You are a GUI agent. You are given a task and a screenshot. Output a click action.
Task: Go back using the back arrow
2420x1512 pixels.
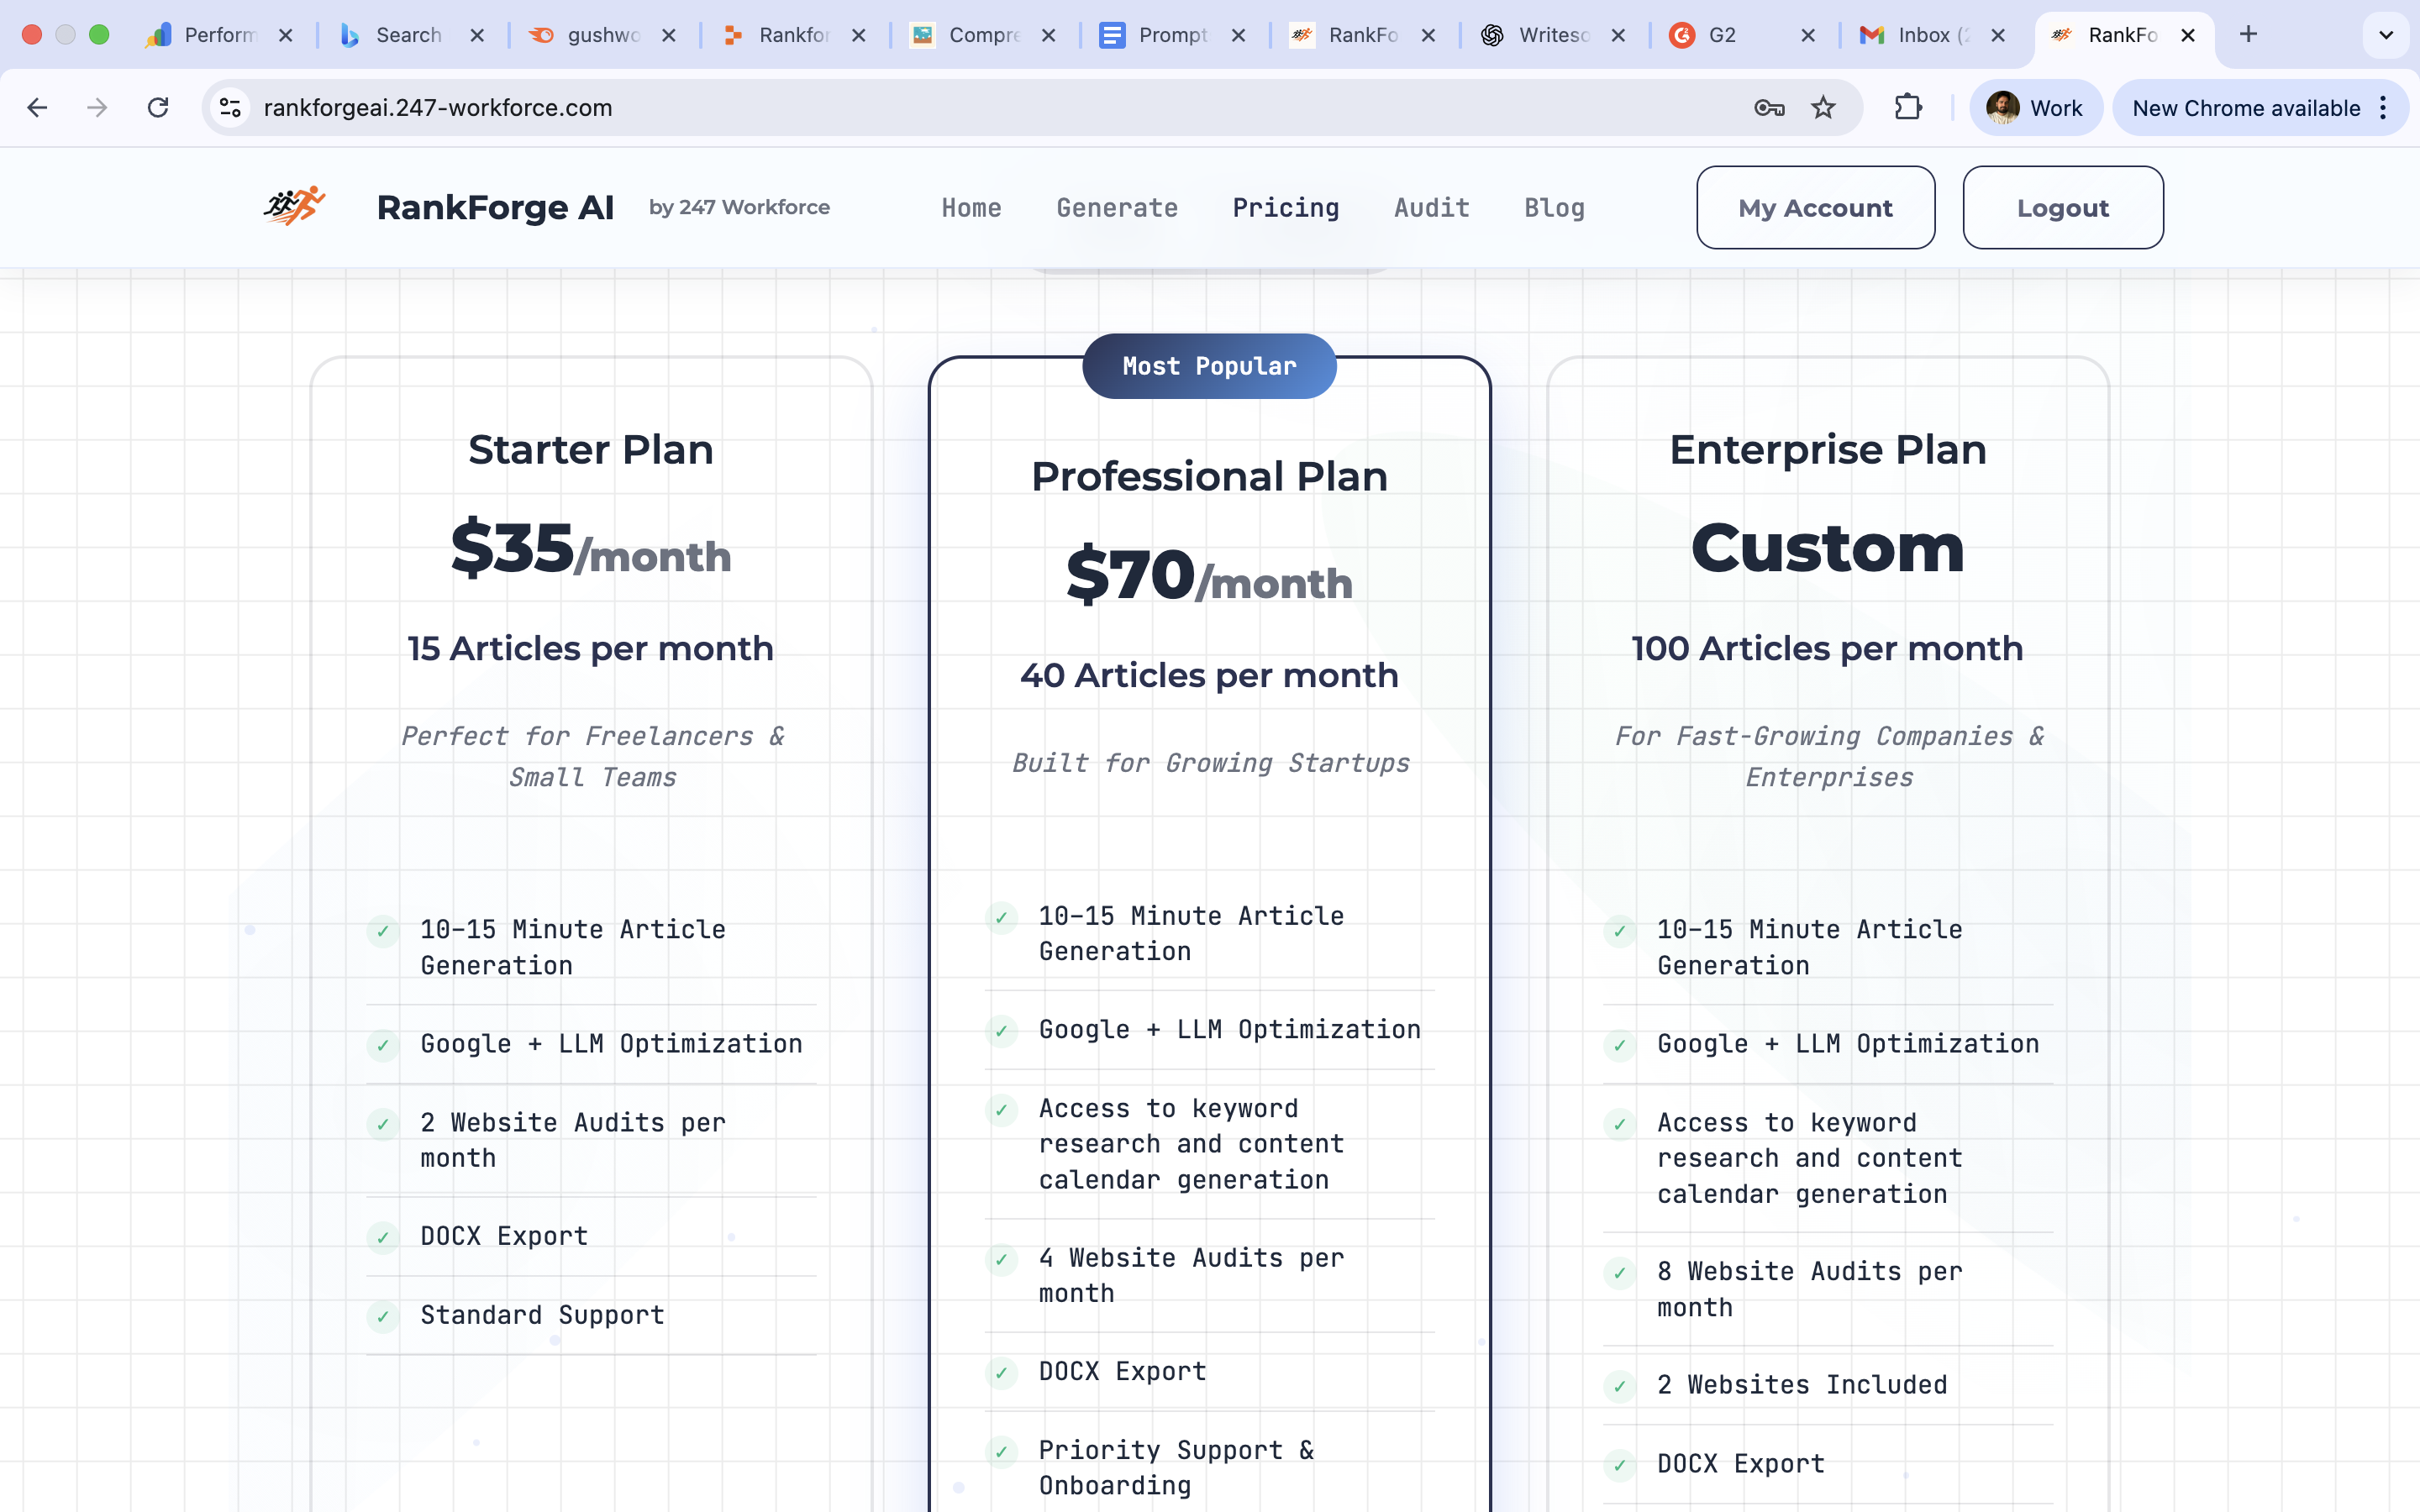coord(37,107)
